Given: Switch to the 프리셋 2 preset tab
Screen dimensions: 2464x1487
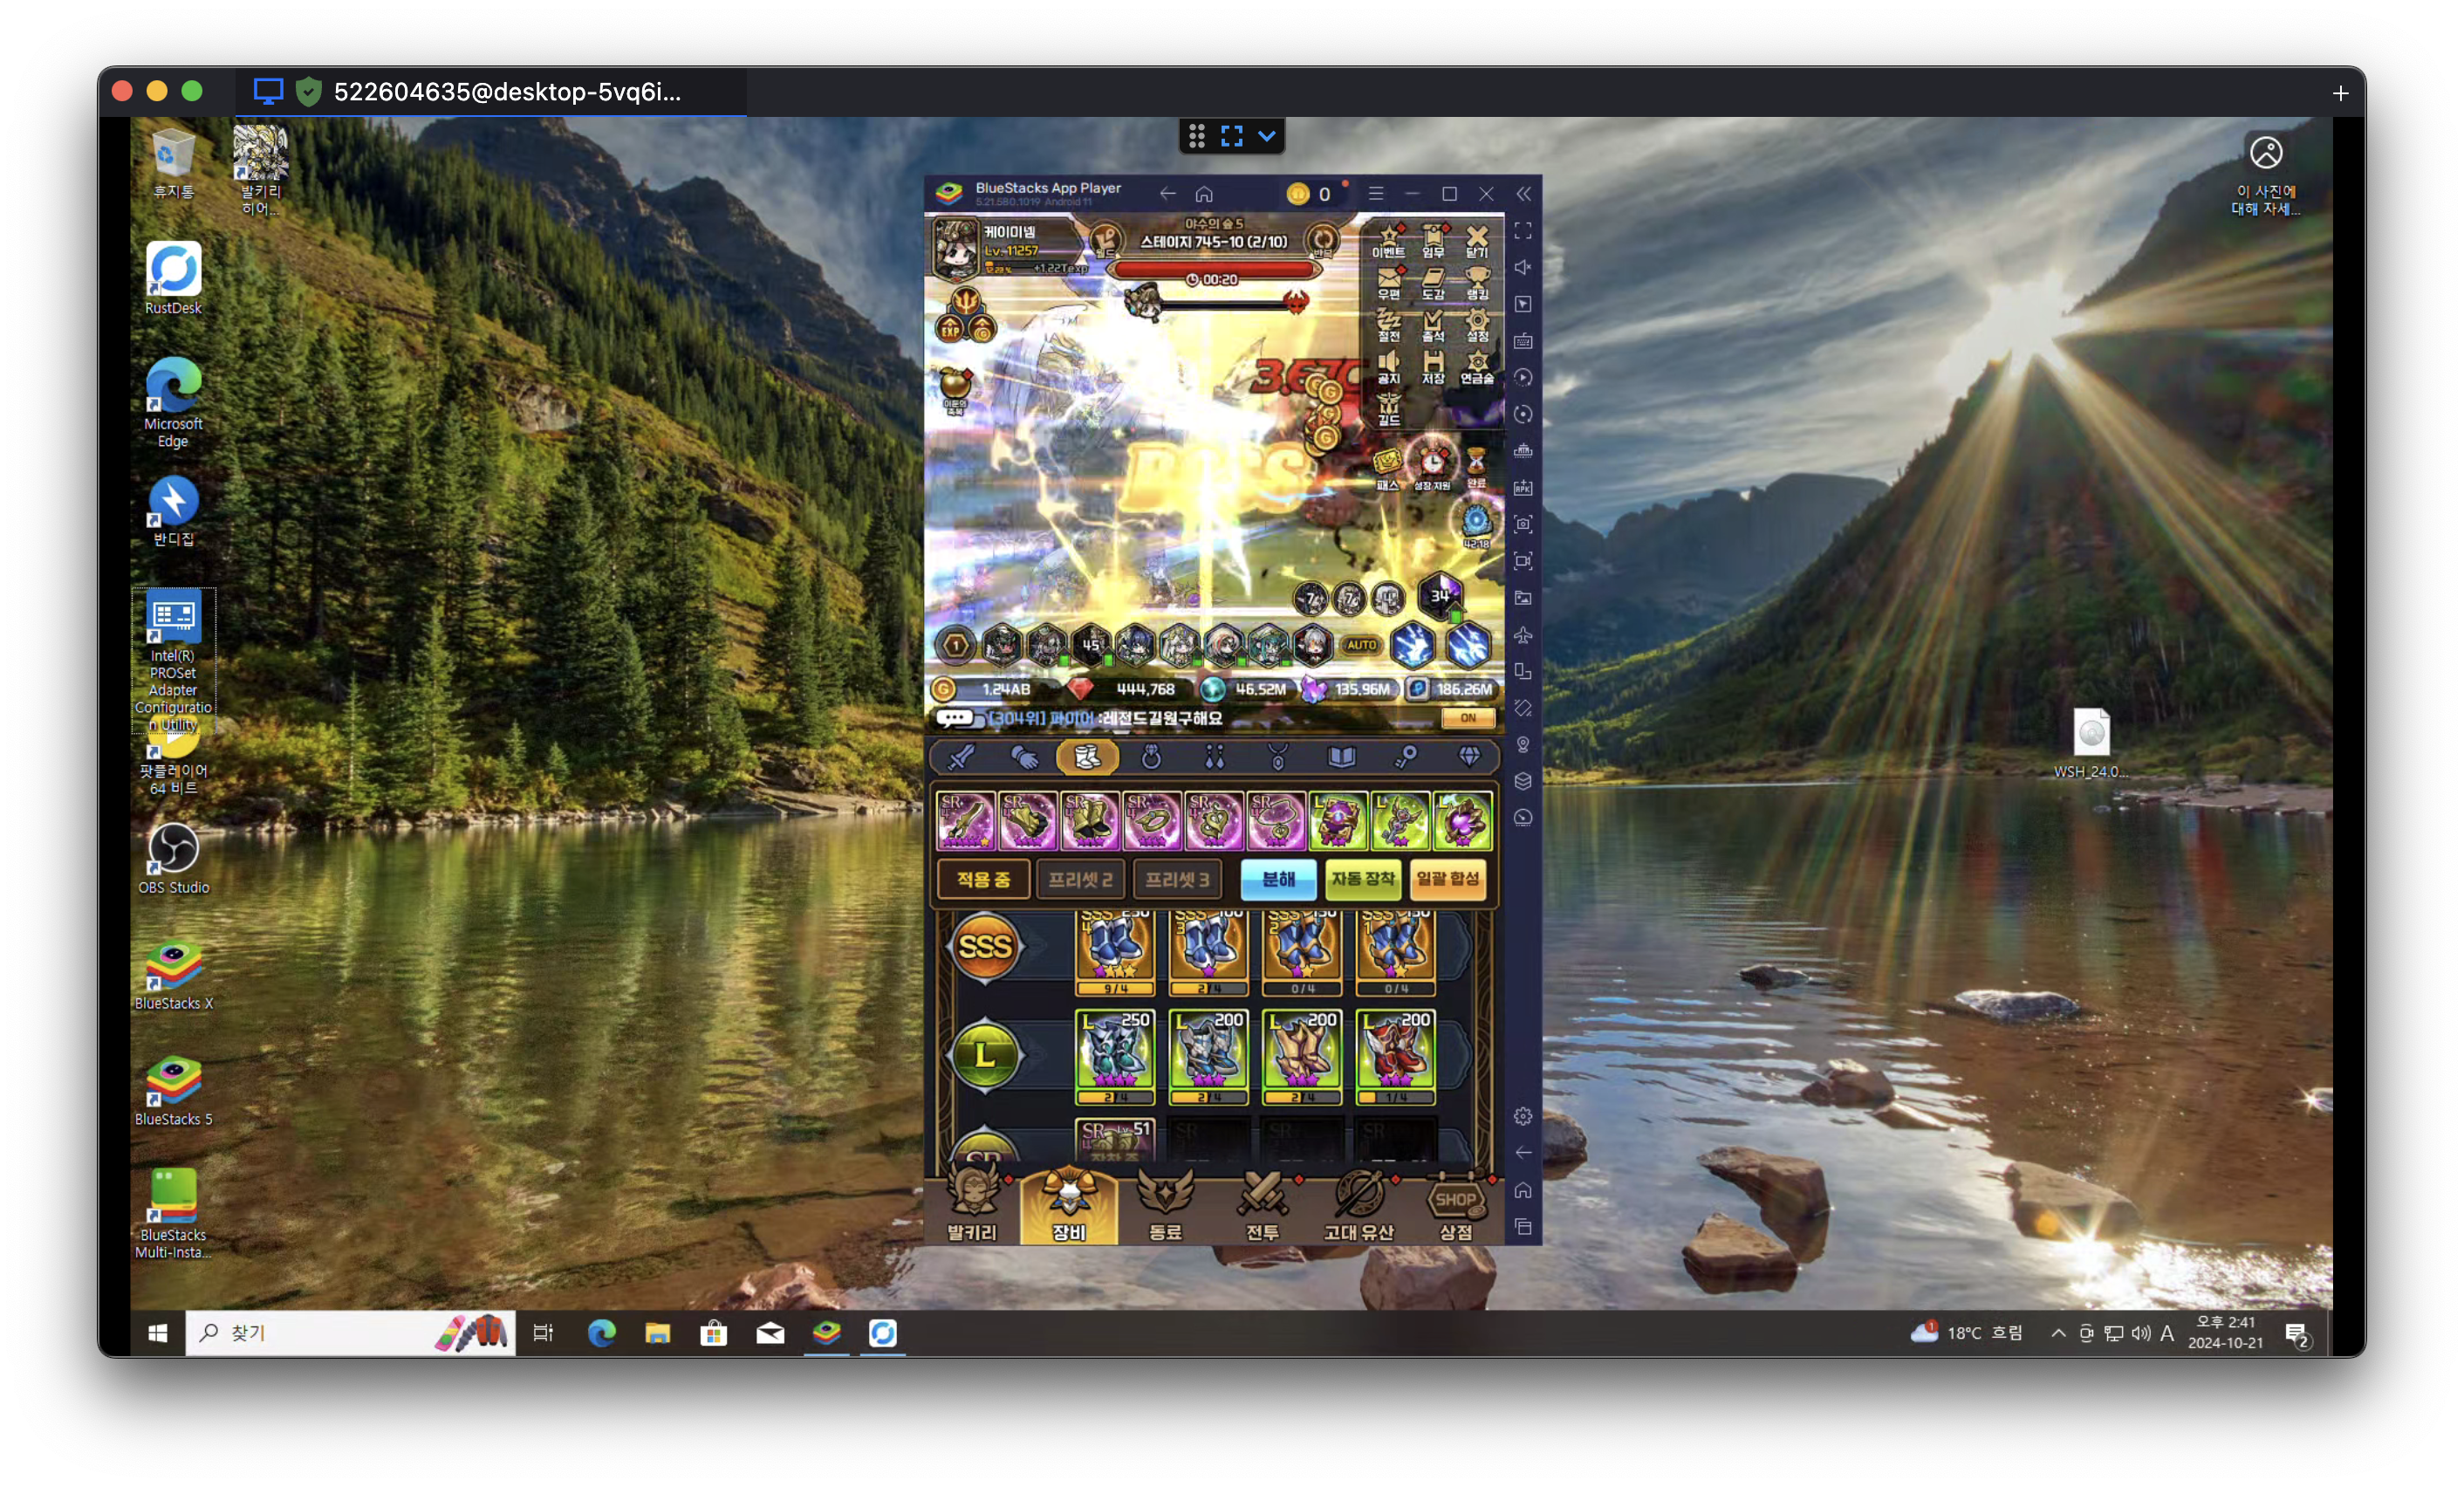Looking at the screenshot, I should point(1080,879).
